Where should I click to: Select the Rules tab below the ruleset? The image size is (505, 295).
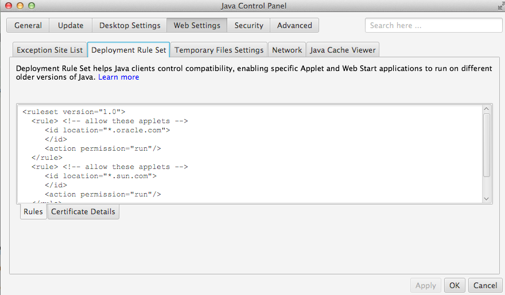click(33, 212)
